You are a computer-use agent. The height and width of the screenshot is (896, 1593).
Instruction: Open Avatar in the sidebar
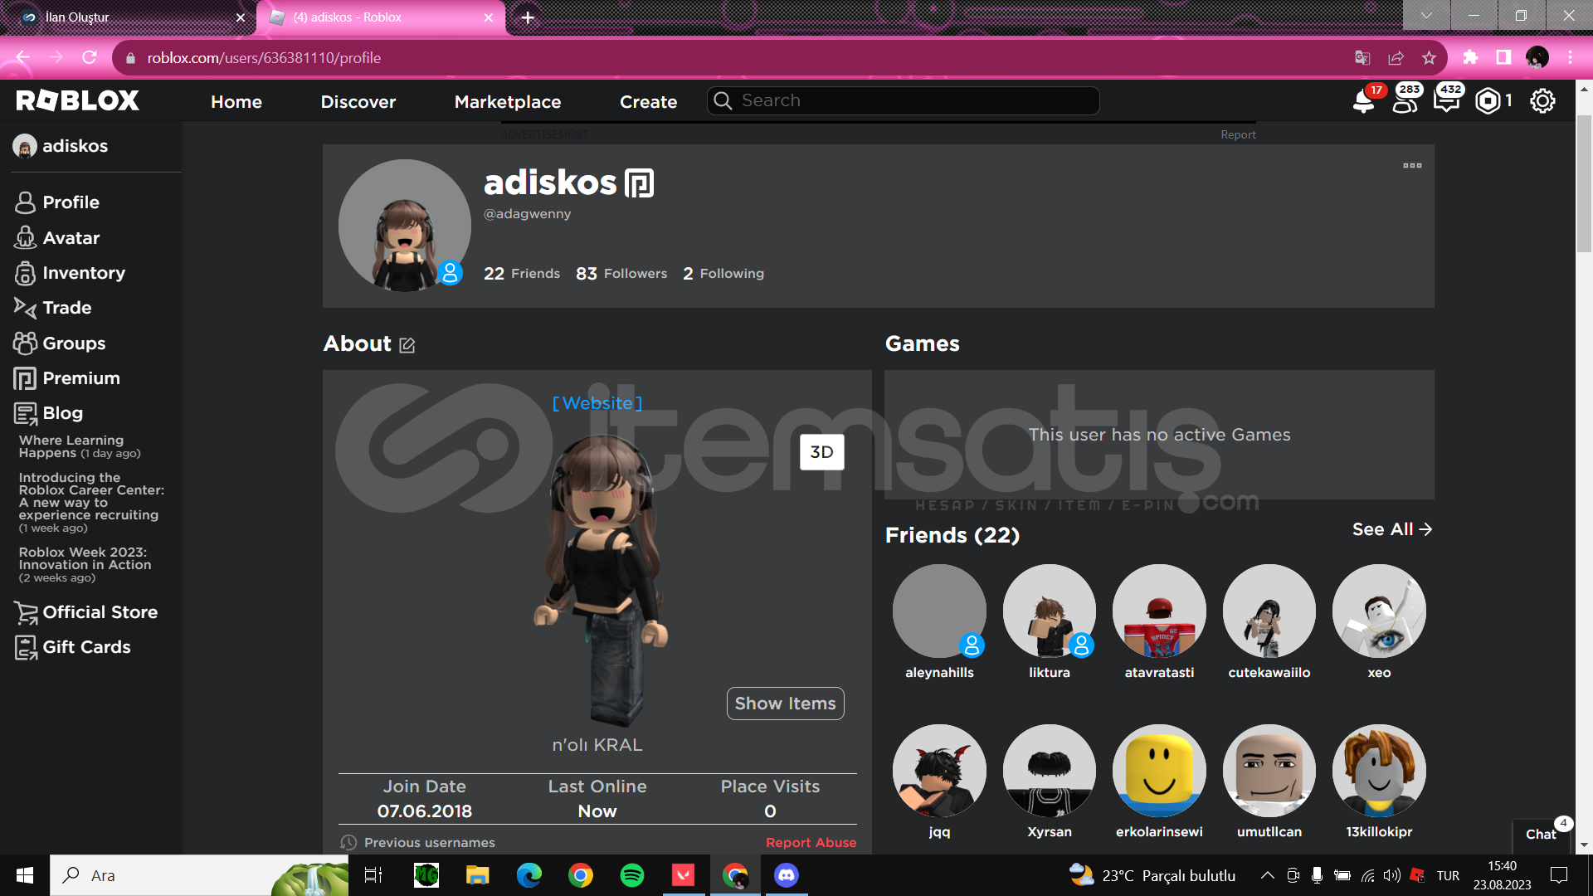[x=71, y=238]
